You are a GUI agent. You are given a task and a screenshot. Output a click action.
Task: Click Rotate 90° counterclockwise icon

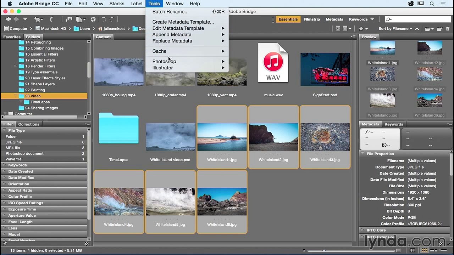(x=104, y=19)
